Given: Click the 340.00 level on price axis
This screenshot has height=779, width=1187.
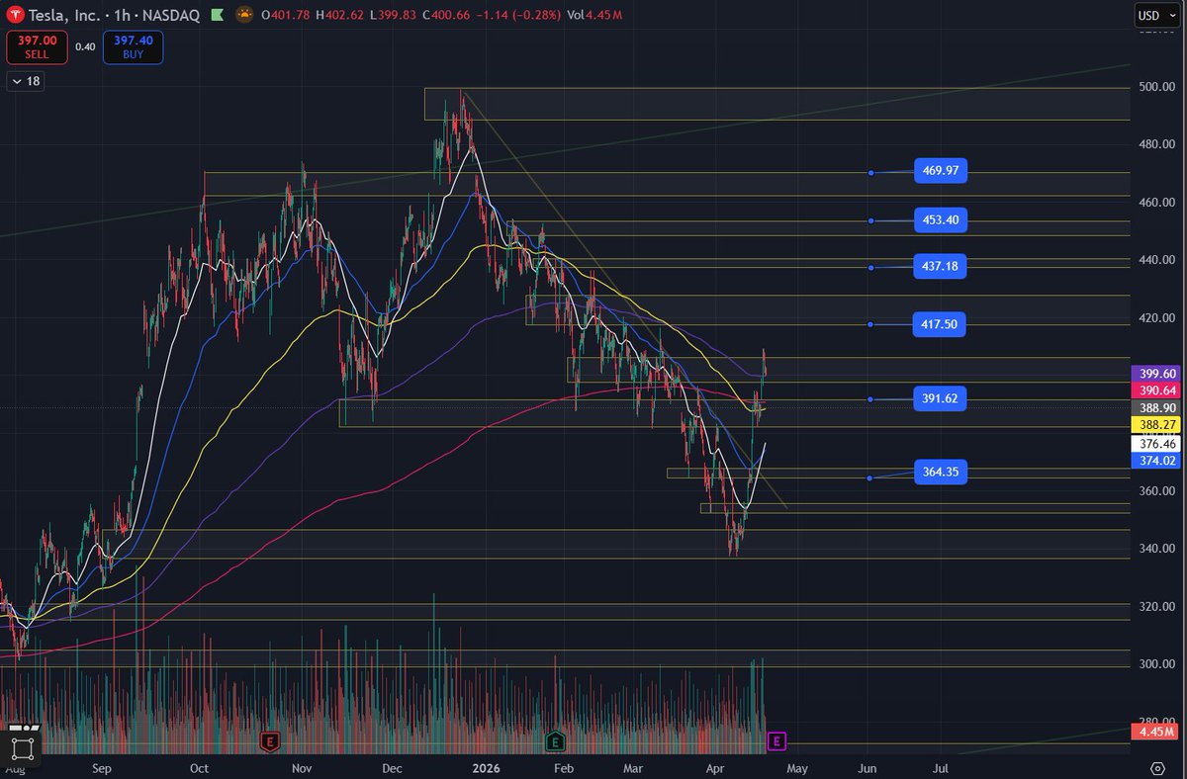Looking at the screenshot, I should click(x=1155, y=548).
